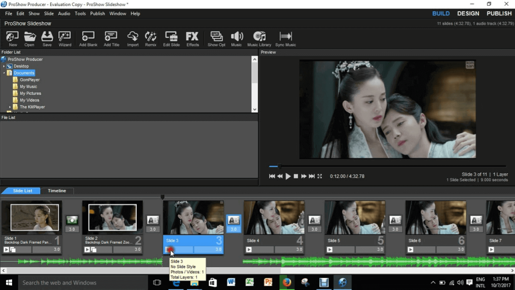Switch to the Timeline tab
Viewport: 515px width, 290px height.
(57, 191)
